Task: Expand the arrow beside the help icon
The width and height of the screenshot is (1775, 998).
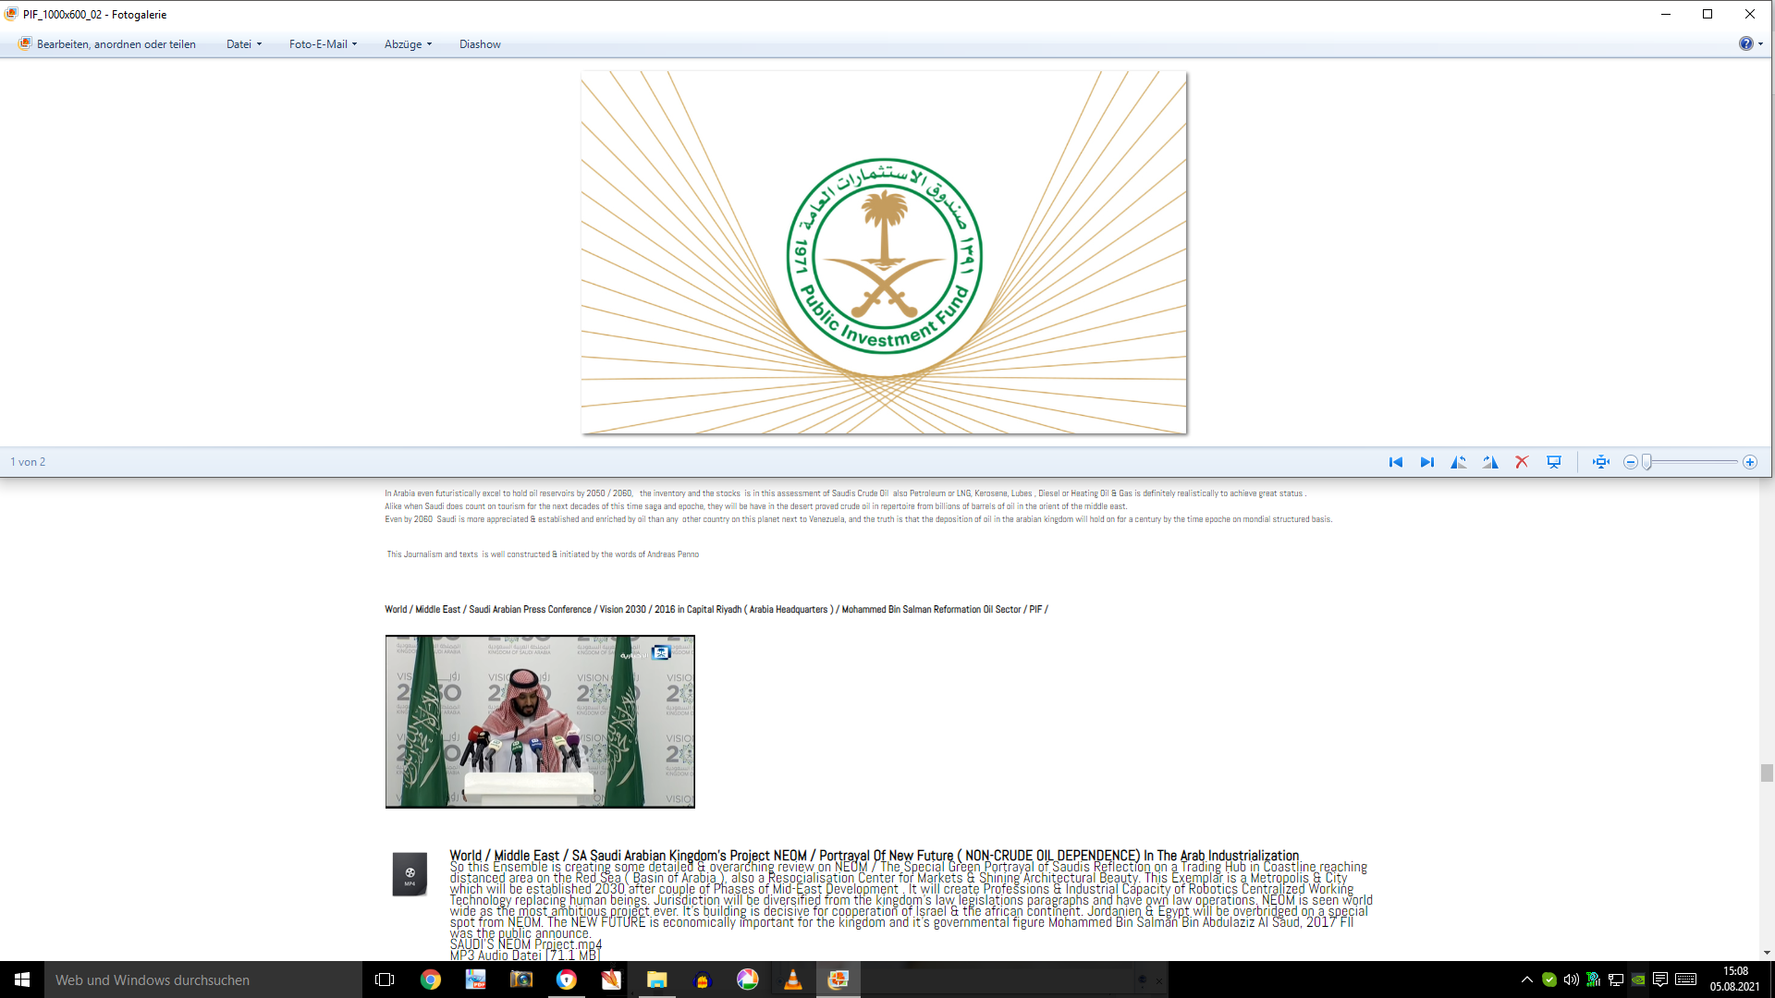Action: pyautogui.click(x=1760, y=43)
